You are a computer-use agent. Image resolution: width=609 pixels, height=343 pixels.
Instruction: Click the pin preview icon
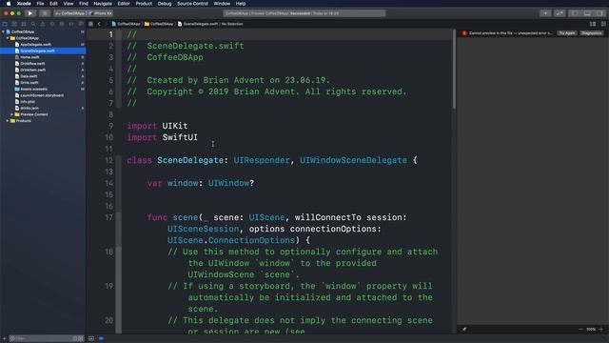464,330
